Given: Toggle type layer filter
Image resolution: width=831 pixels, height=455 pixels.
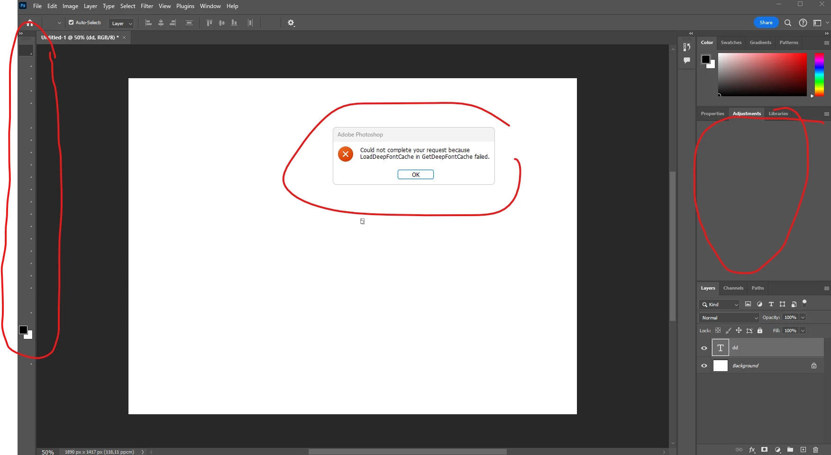Looking at the screenshot, I should click(x=771, y=304).
